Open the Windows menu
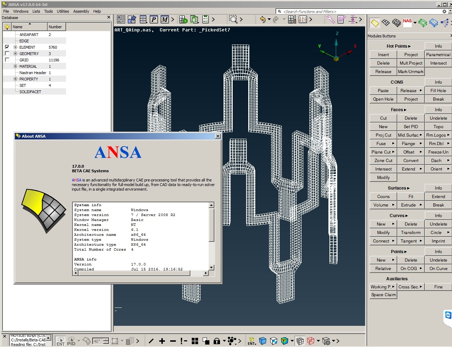Screen dimensions: 452x347 pos(21,11)
